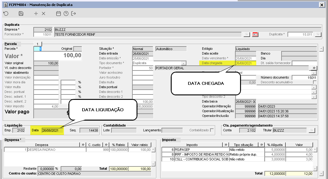Open the calendar toolbar icon

(59, 13)
